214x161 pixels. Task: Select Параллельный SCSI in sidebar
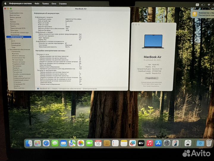coord(18,28)
